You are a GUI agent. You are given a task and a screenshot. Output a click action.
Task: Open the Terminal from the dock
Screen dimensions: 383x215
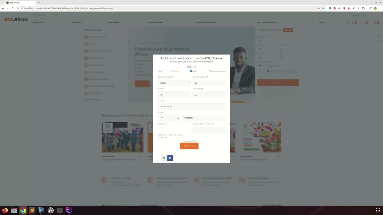pyautogui.click(x=60, y=210)
